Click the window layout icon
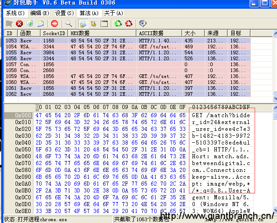Screen dimensions: 277x223 104,23
